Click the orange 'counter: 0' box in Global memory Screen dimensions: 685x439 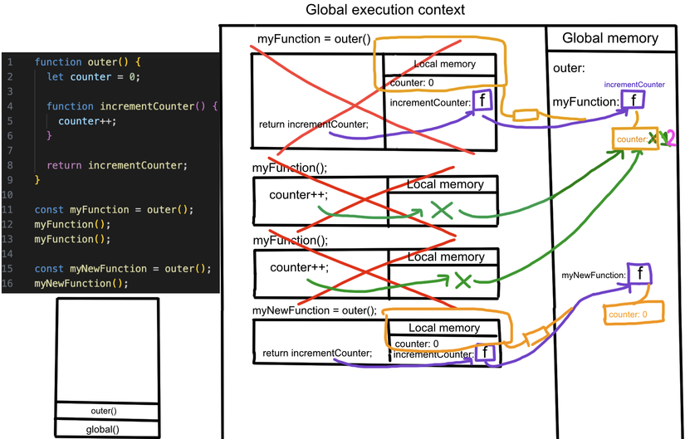[x=634, y=313]
